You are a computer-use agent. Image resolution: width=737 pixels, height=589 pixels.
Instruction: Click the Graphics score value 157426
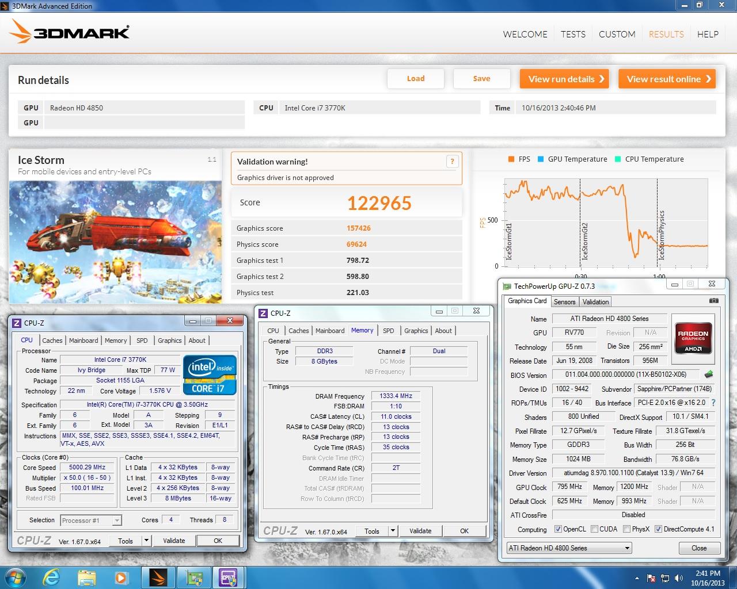(359, 228)
